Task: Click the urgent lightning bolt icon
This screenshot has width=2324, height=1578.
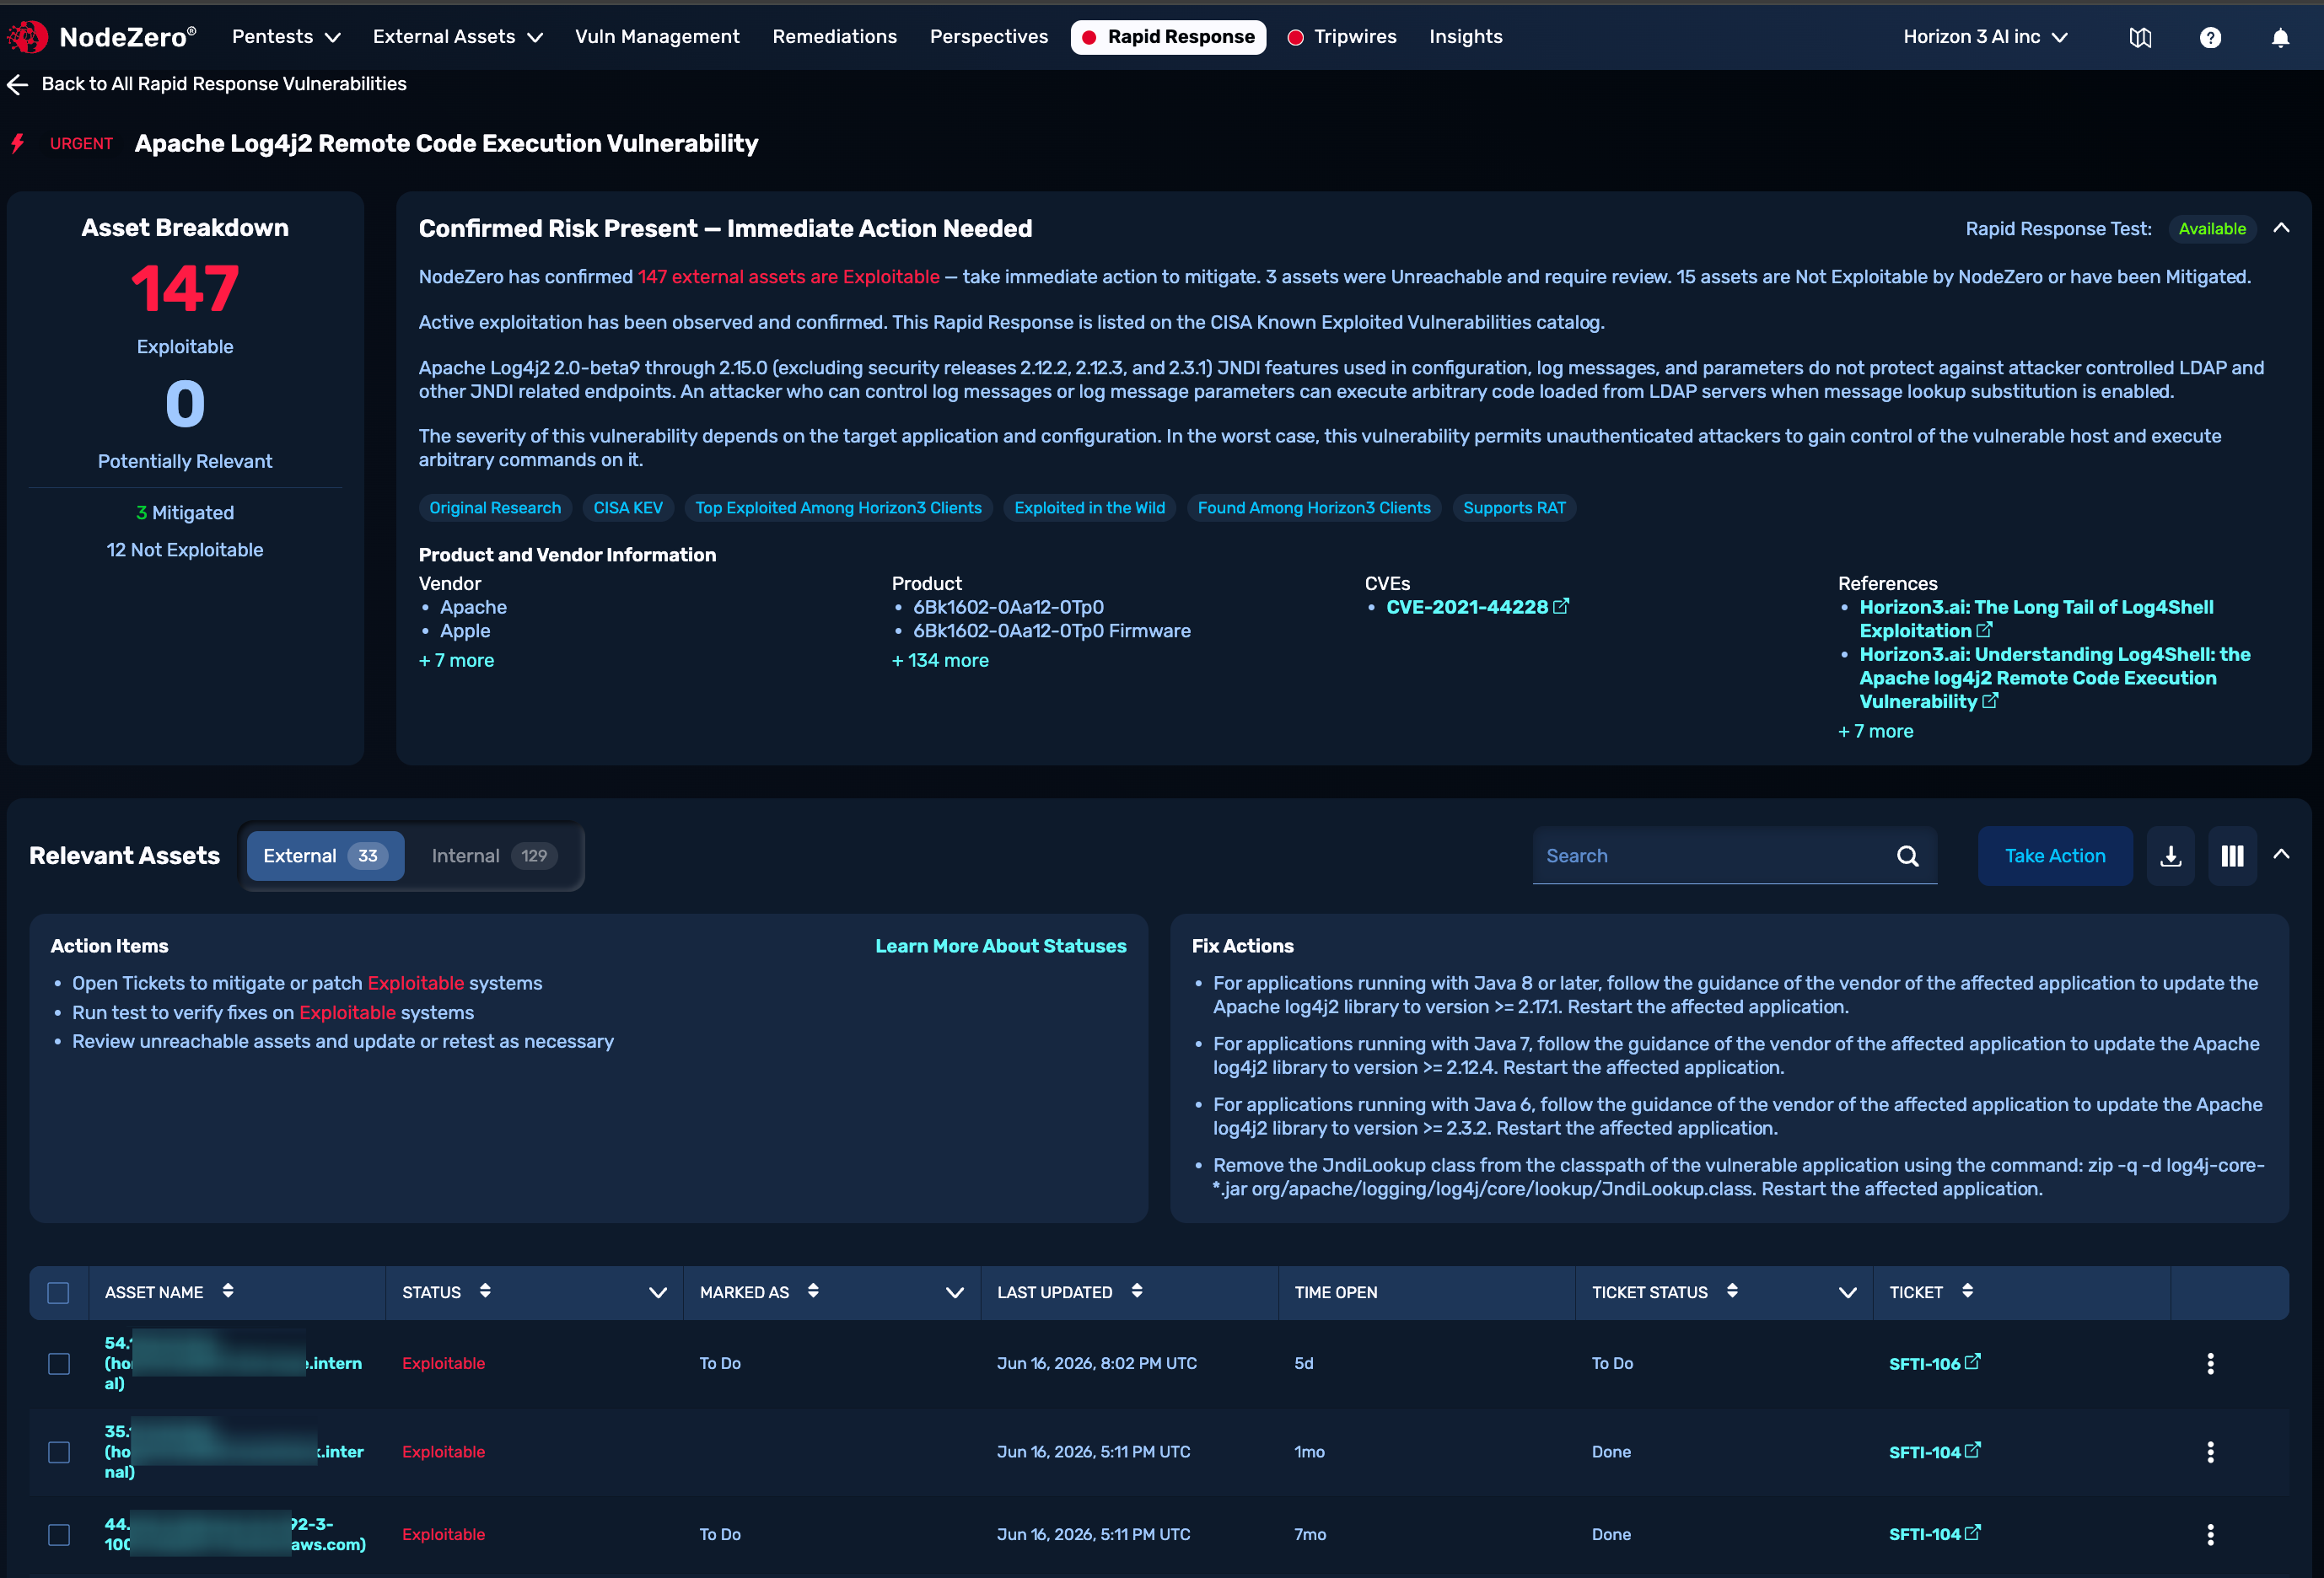Action: [x=18, y=144]
